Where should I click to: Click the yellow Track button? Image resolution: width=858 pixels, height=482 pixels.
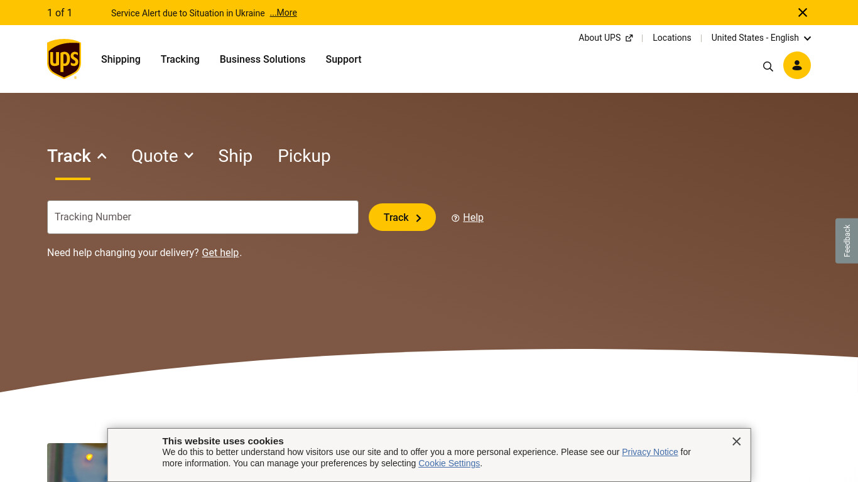tap(402, 217)
